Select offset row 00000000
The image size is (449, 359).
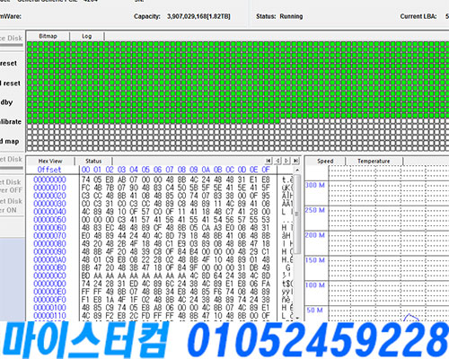point(49,179)
